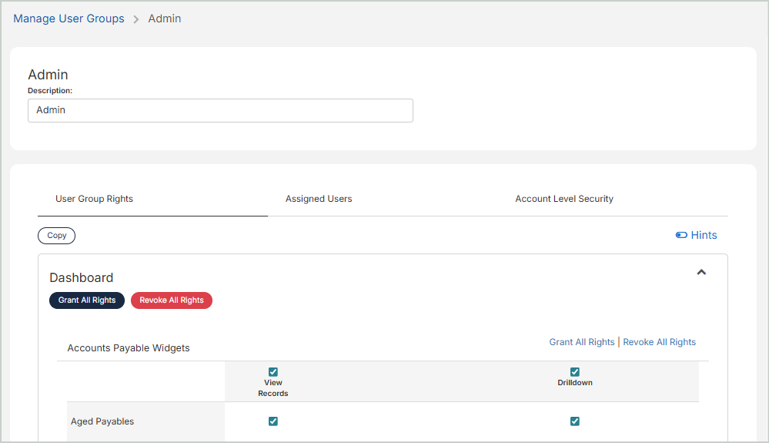
Task: Click the red Revoke All Rights button
Action: 172,300
